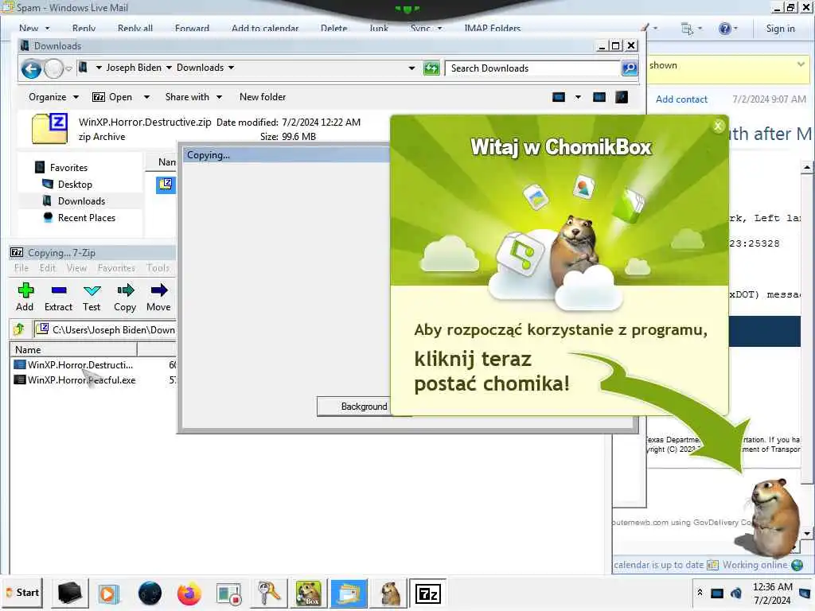The width and height of the screenshot is (815, 611).
Task: Open the Share with dropdown
Action: click(x=193, y=97)
